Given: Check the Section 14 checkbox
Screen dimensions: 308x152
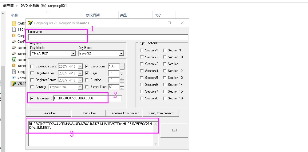Looking at the screenshot, I should point(164,85).
